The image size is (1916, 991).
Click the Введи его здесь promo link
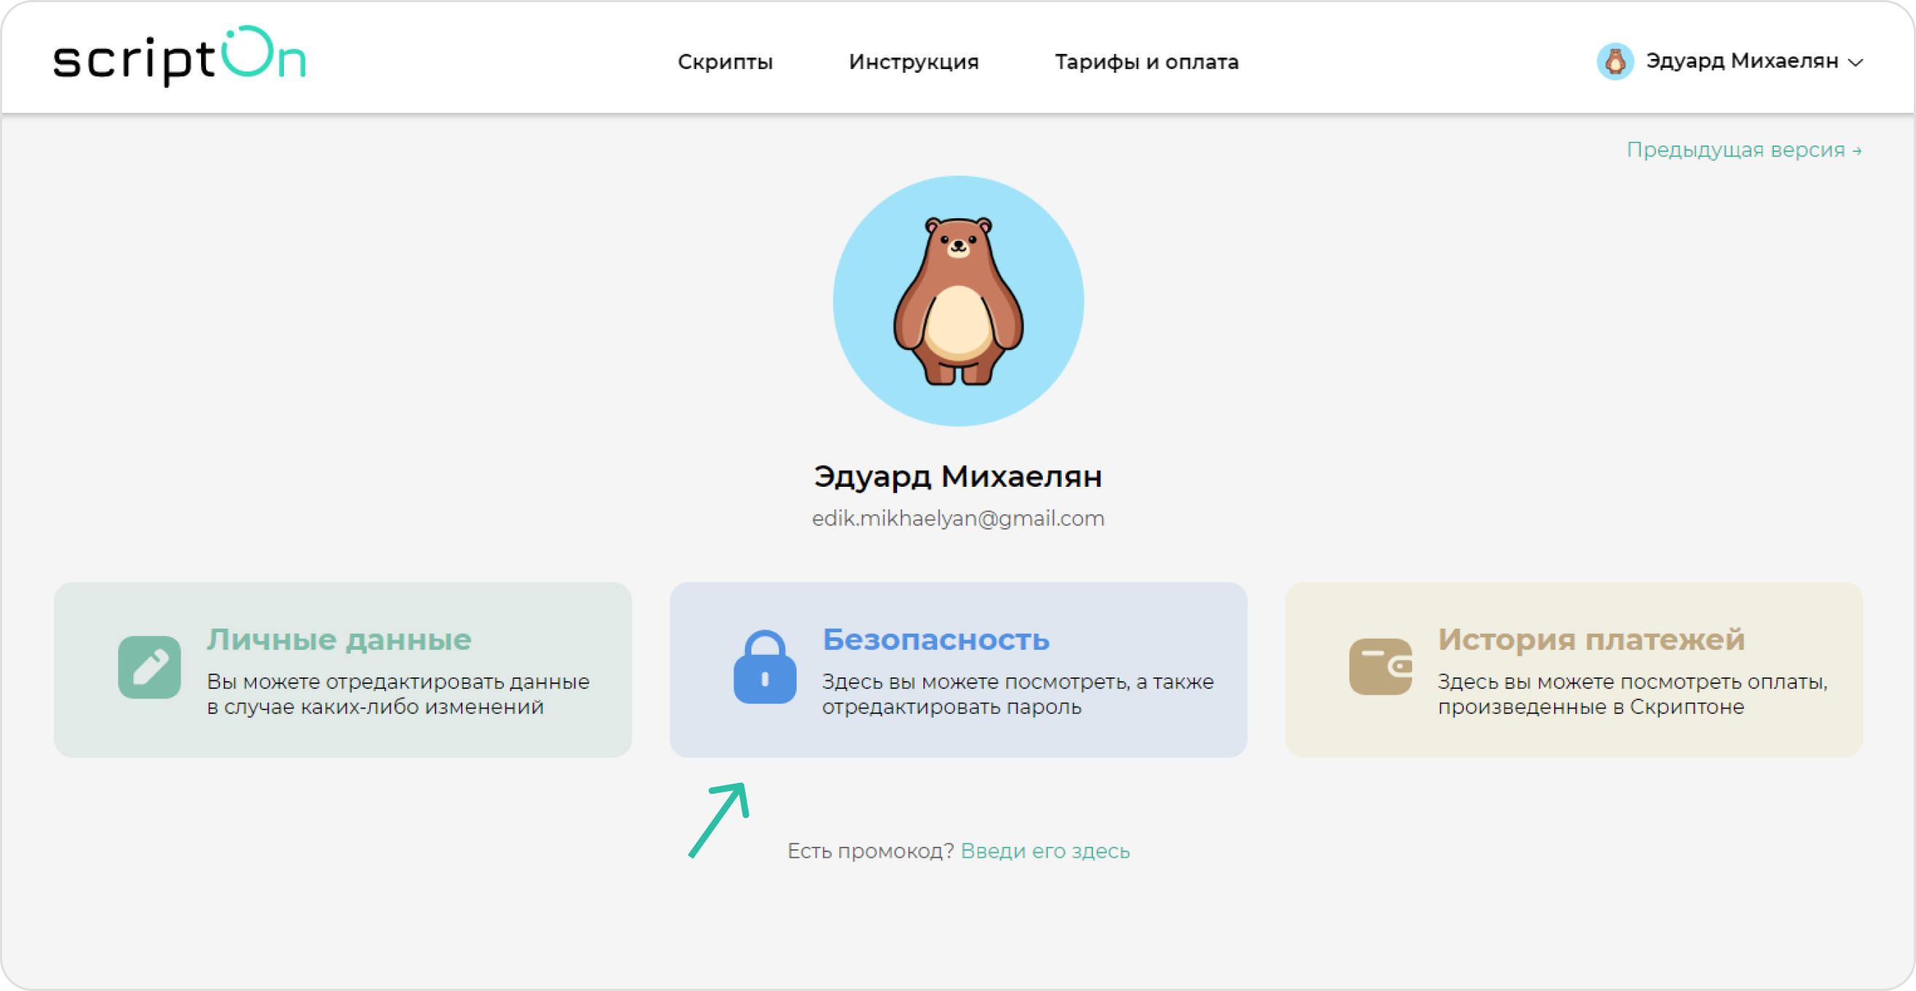point(1045,851)
